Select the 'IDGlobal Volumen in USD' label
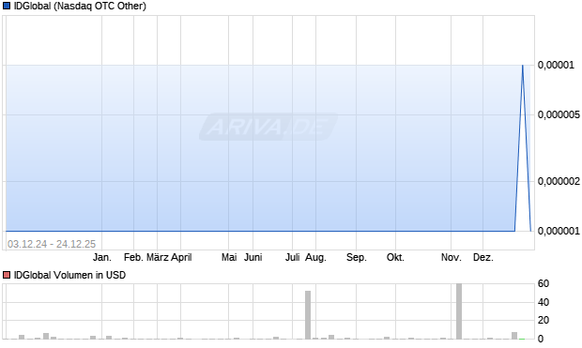This screenshot has width=582, height=348. click(x=69, y=275)
